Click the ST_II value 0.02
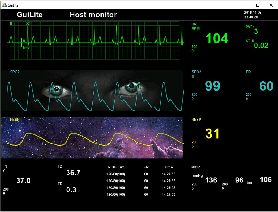The height and width of the screenshot is (212, 278). [261, 46]
